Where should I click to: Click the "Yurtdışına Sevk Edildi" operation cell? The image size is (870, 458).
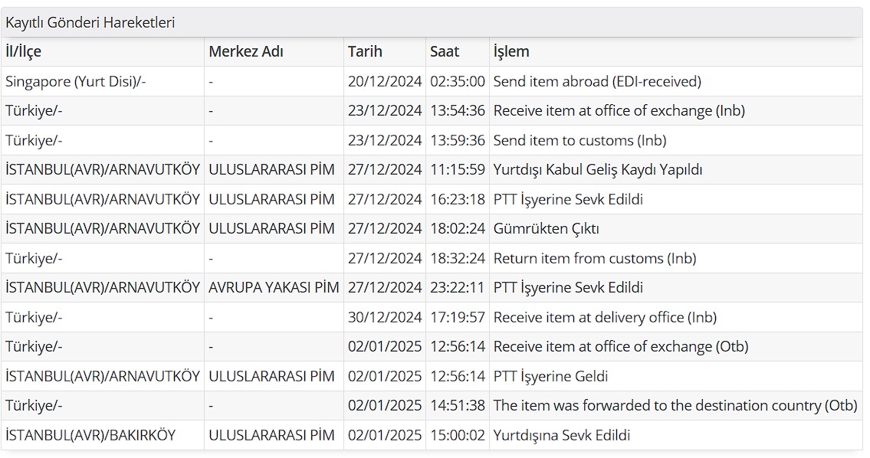coord(561,436)
